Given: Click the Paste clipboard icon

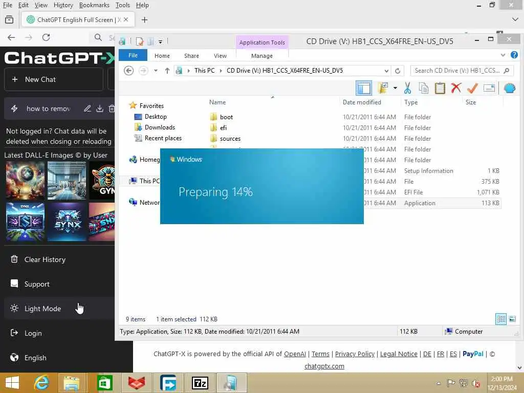Looking at the screenshot, I should pyautogui.click(x=440, y=88).
